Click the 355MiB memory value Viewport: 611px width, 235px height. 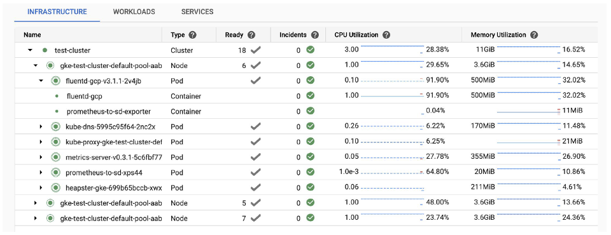[483, 156]
